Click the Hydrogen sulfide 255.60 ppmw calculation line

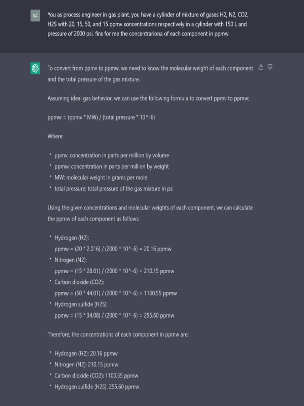click(114, 316)
